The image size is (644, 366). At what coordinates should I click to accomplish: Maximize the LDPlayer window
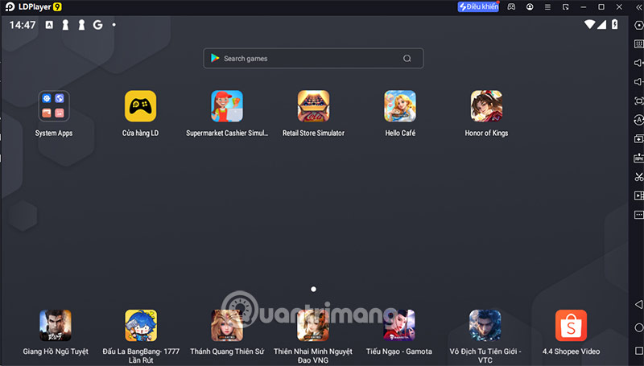pos(601,7)
